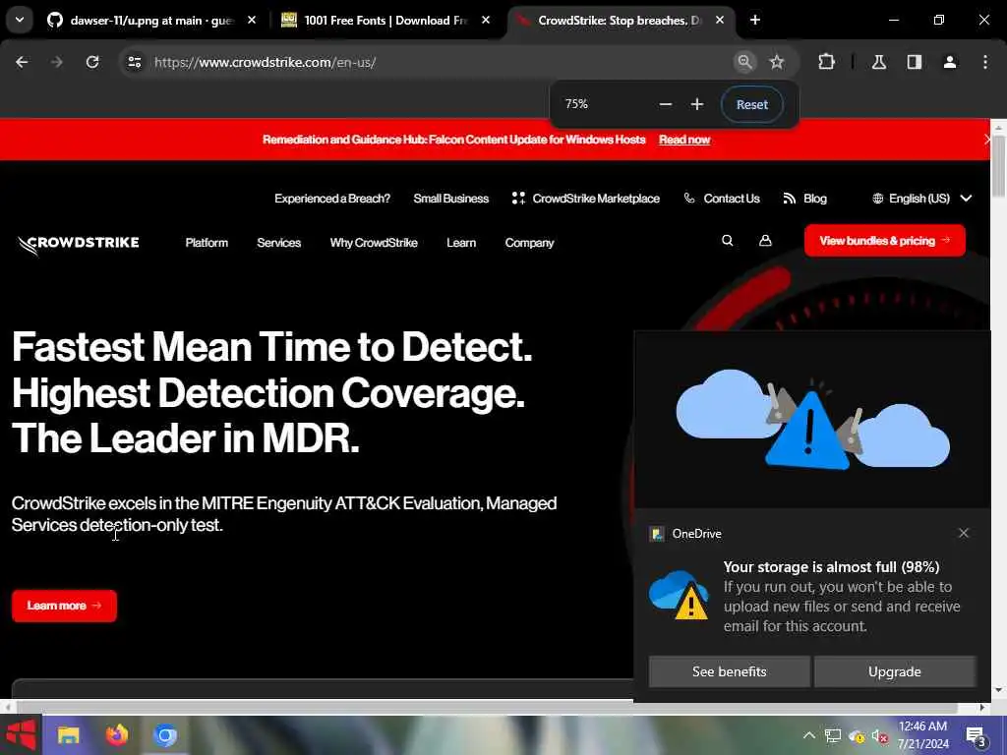Show hidden system tray icons

pyautogui.click(x=809, y=735)
